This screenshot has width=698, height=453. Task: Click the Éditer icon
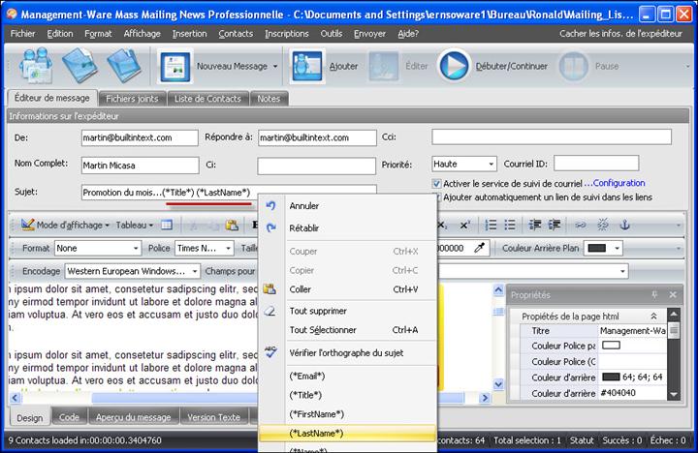[x=384, y=66]
